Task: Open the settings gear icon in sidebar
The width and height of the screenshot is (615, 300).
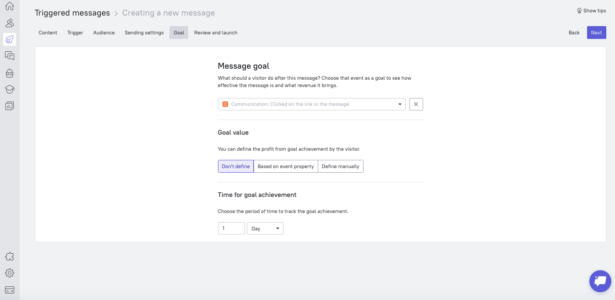Action: (x=10, y=273)
